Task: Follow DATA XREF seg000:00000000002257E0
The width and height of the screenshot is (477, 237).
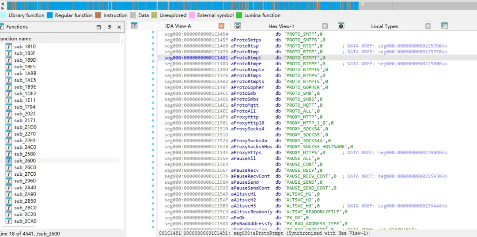Action: click(413, 52)
